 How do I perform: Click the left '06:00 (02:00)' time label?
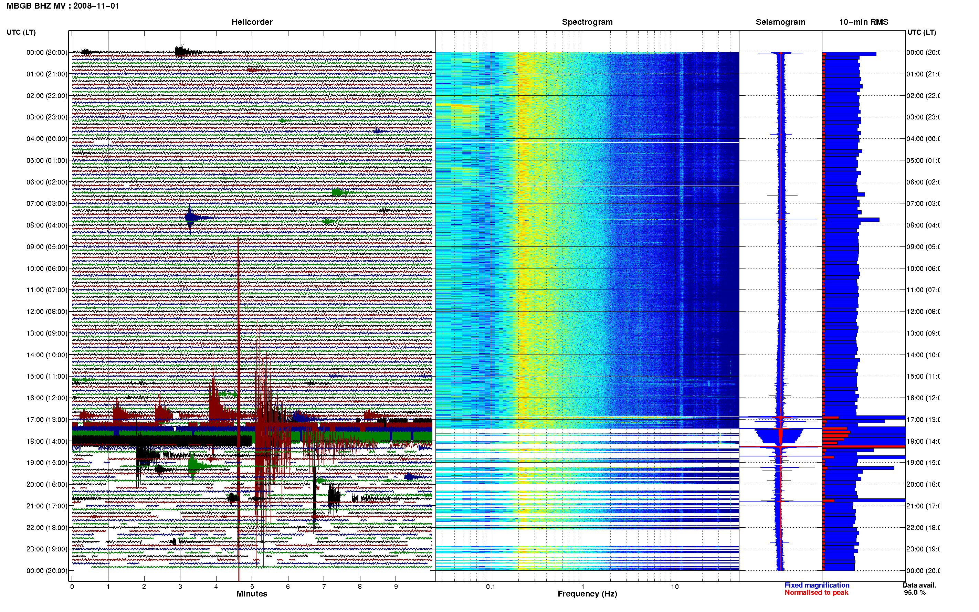(x=47, y=182)
